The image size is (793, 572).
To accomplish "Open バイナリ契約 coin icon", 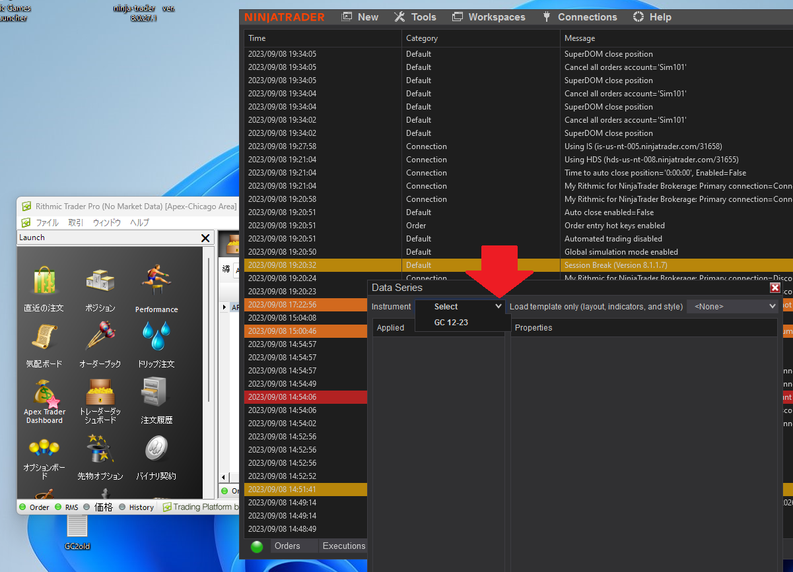I will pyautogui.click(x=156, y=459).
